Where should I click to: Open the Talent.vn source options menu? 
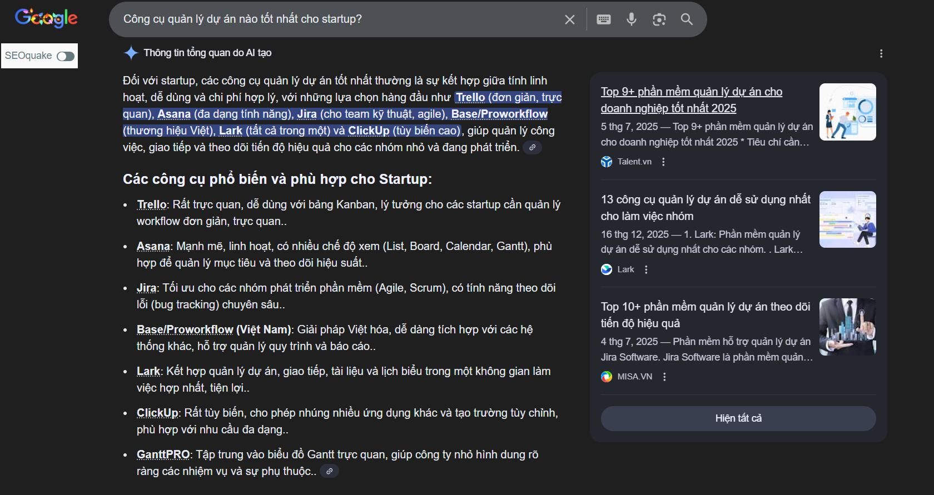coord(663,162)
